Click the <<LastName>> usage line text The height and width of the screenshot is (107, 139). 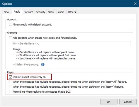click(46, 58)
